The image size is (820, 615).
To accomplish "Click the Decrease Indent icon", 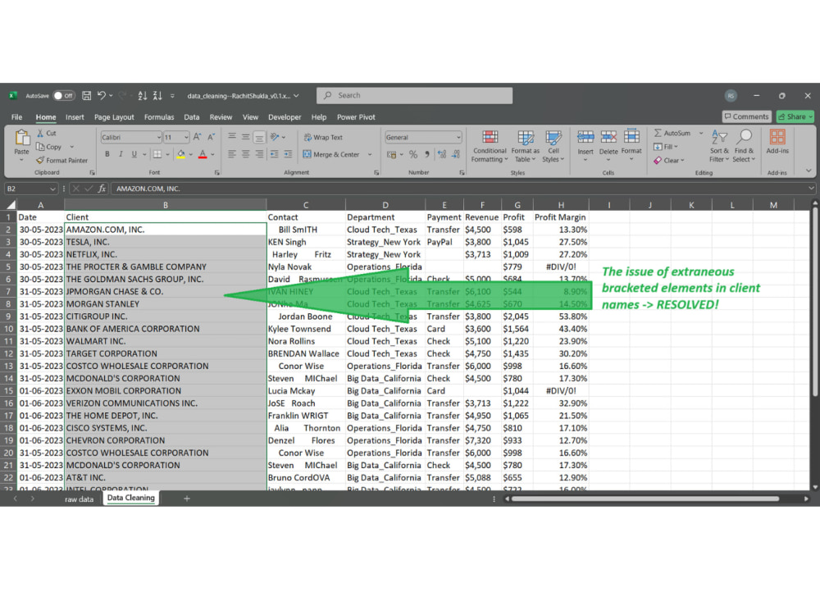I will click(x=274, y=154).
